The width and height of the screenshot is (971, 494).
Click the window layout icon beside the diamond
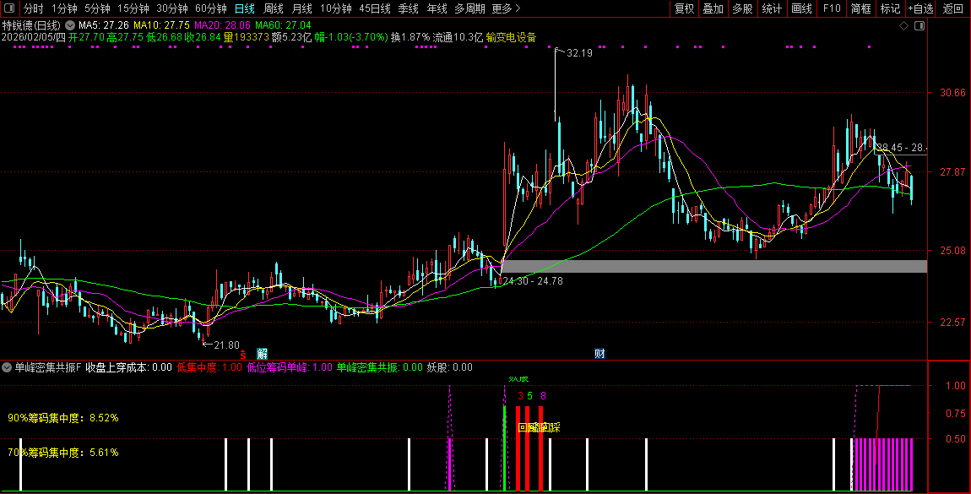(919, 26)
